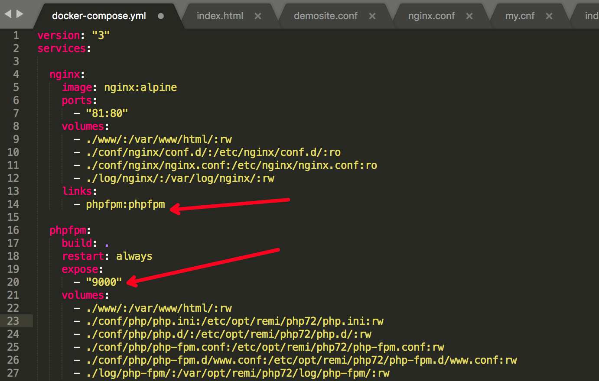Click the nginx: service name on line 4
Viewport: 599px width, 381px height.
67,74
